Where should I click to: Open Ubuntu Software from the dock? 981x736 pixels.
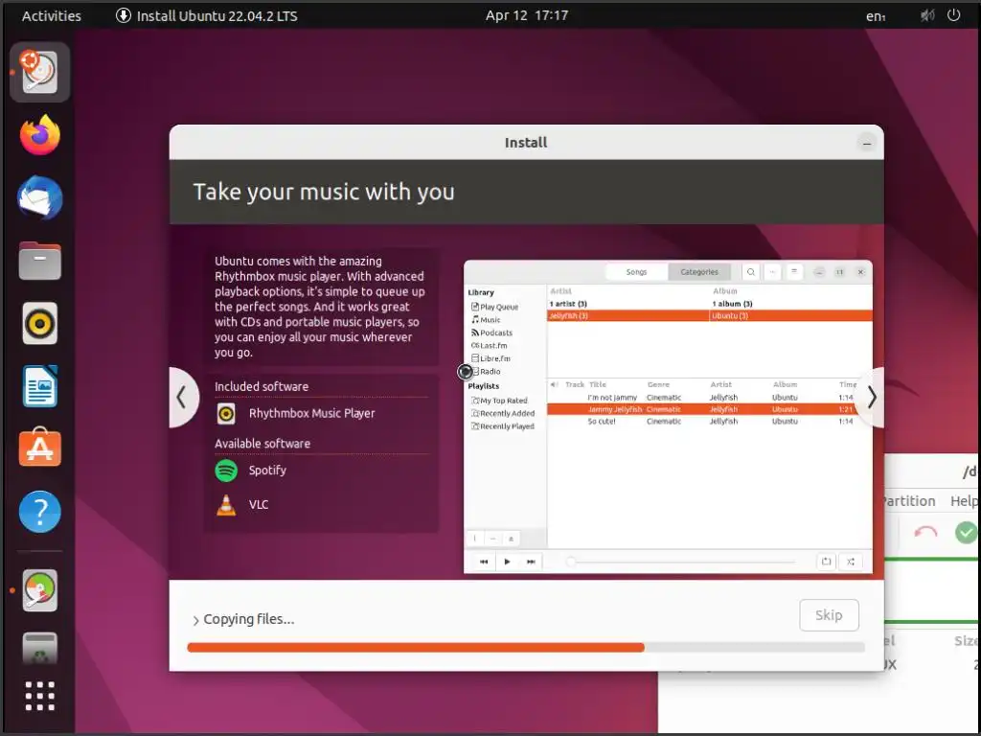(39, 448)
